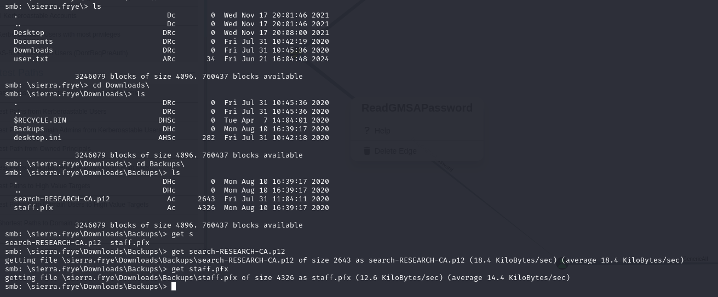Click the question mark icon beside Help
The width and height of the screenshot is (718, 297).
click(367, 131)
